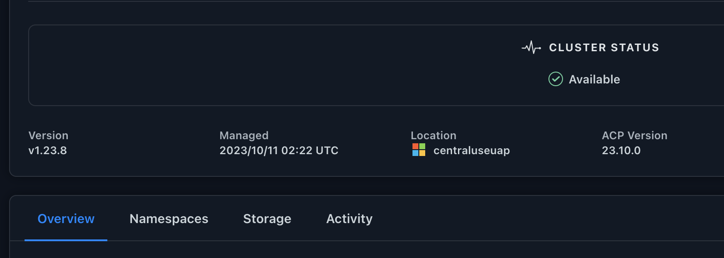This screenshot has height=258, width=724.
Task: Click the 2023/10/11 02:22 UTC timestamp
Action: [279, 151]
